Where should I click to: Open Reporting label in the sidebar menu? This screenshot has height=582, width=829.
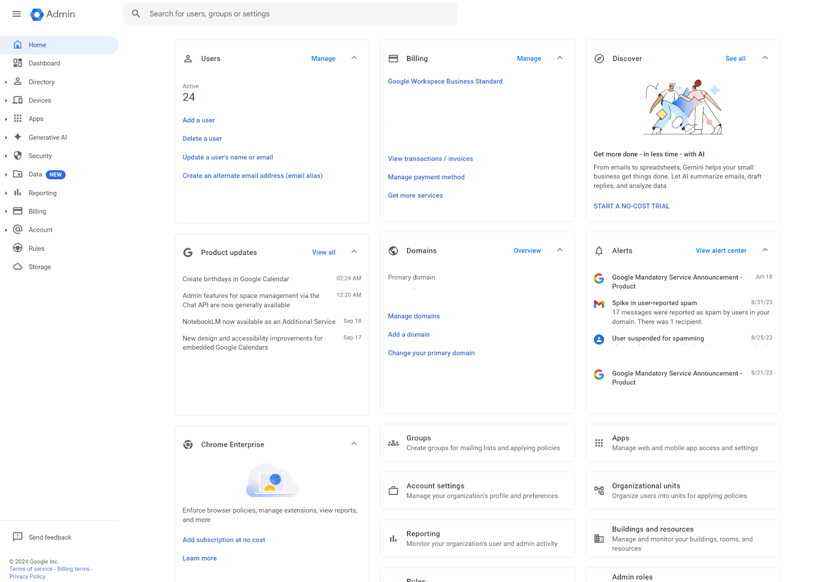[42, 193]
